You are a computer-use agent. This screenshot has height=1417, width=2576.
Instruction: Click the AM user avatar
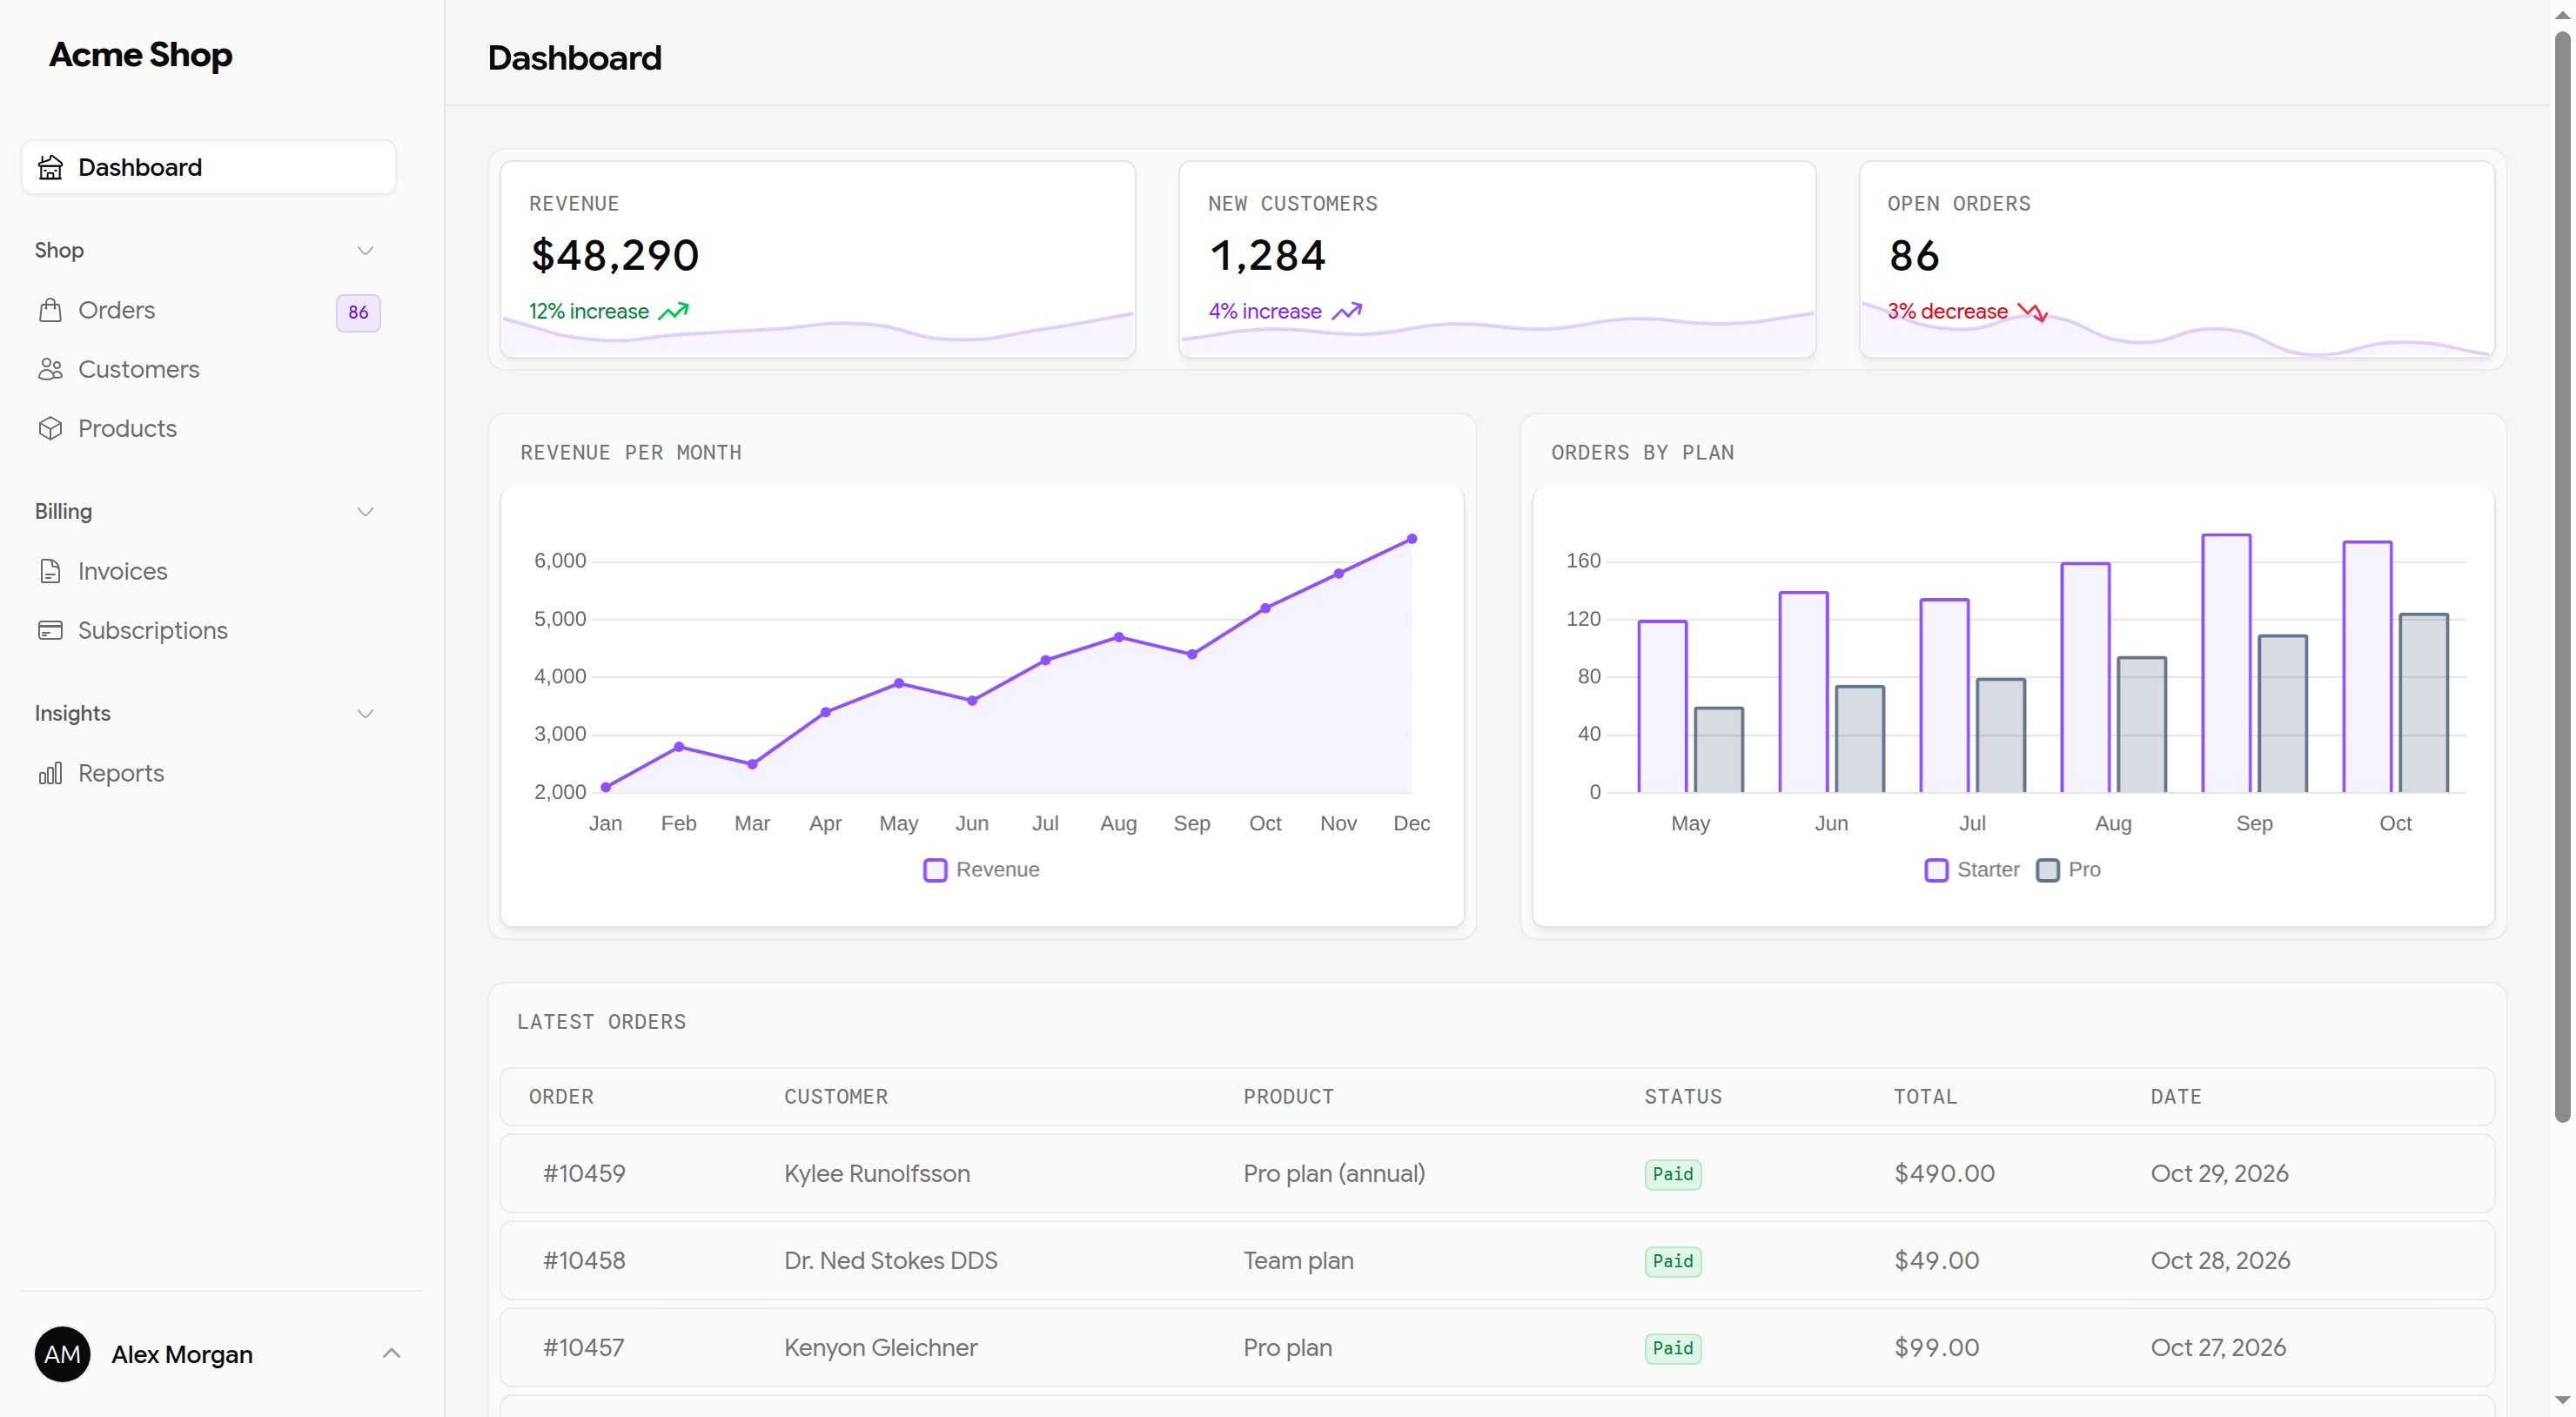[62, 1354]
